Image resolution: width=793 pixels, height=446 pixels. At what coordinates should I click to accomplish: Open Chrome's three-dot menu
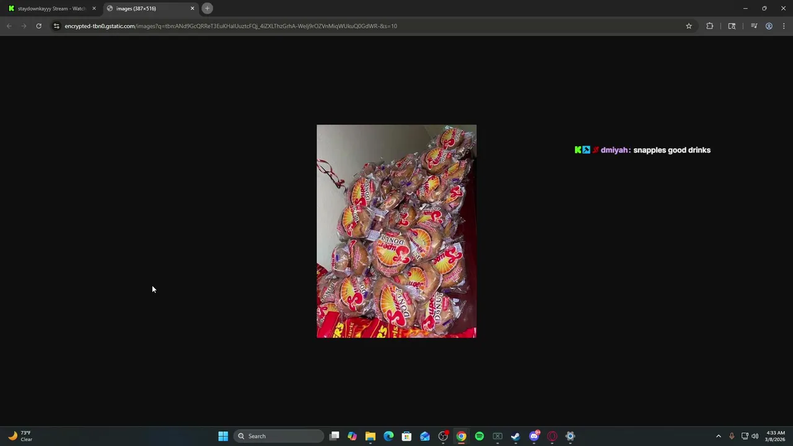(x=784, y=26)
